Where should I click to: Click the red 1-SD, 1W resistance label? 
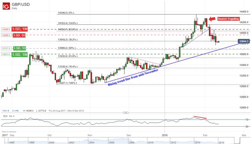20,29
